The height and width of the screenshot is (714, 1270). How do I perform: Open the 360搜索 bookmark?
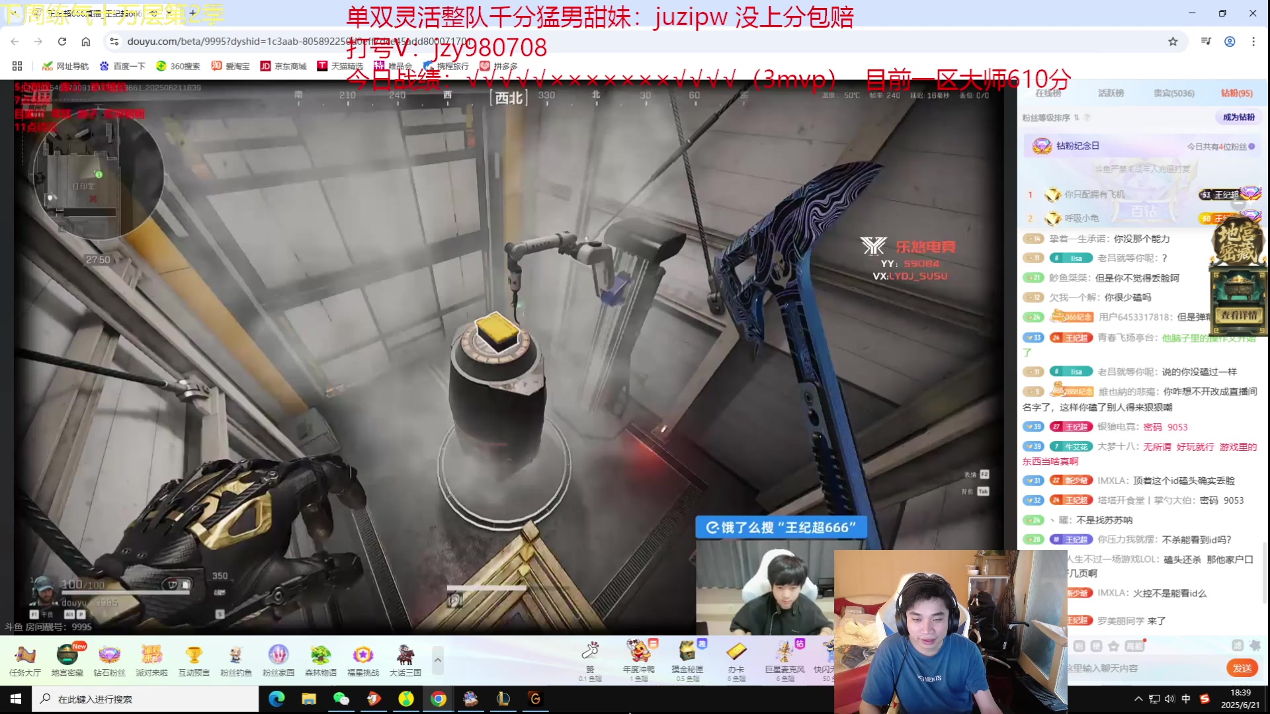pyautogui.click(x=178, y=66)
